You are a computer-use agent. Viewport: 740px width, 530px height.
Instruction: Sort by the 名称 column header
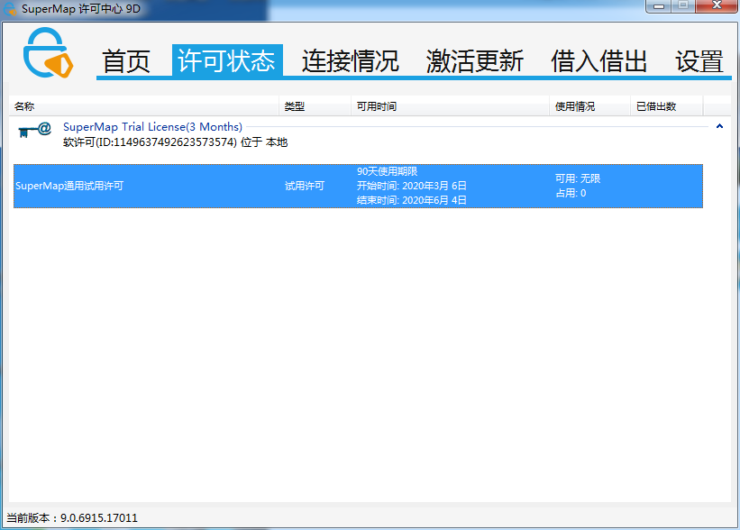[x=144, y=106]
